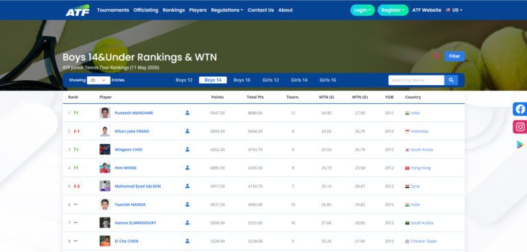Open the Showing 25 entries dropdown
The width and height of the screenshot is (527, 252).
click(99, 80)
